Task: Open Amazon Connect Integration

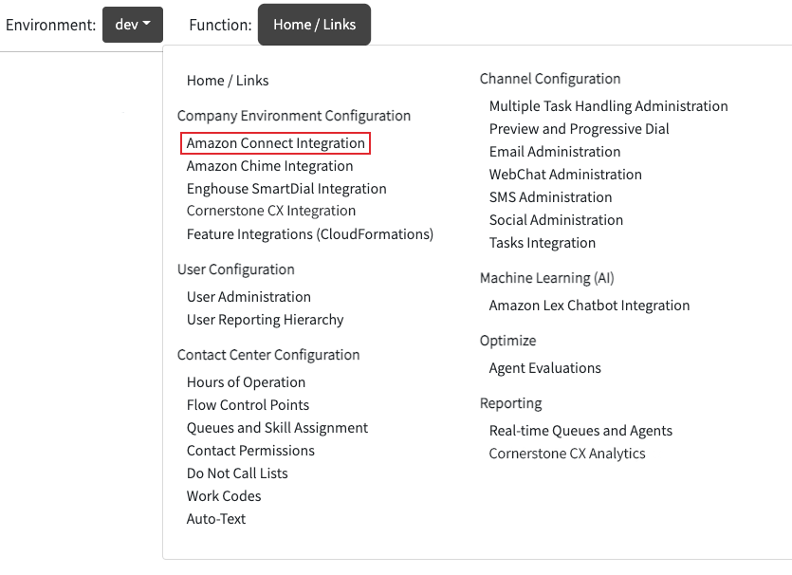Action: tap(275, 143)
